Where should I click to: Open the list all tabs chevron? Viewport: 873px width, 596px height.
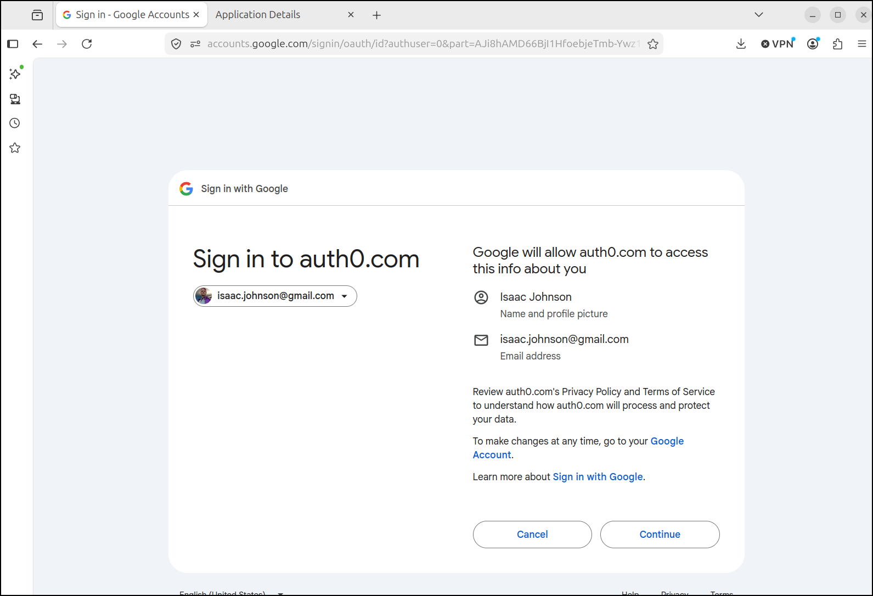point(759,15)
